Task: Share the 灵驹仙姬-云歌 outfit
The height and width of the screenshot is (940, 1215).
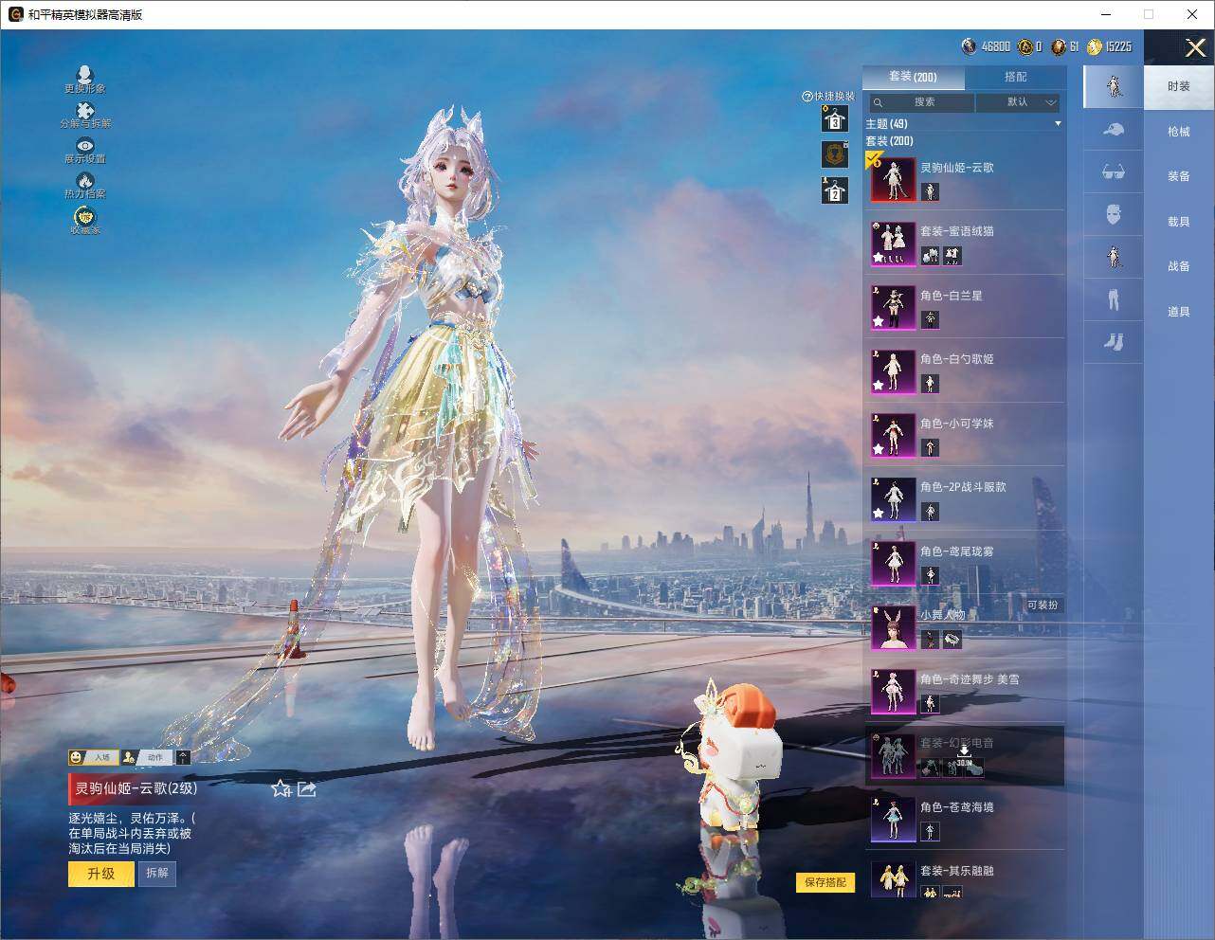Action: [306, 788]
